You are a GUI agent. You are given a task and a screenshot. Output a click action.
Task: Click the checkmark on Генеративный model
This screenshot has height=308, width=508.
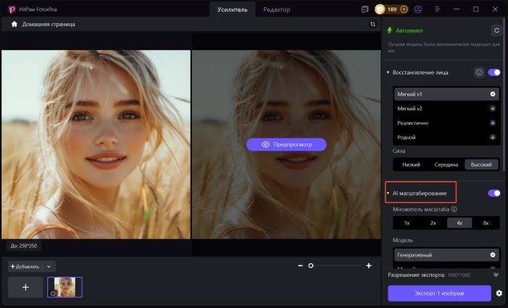tap(493, 255)
